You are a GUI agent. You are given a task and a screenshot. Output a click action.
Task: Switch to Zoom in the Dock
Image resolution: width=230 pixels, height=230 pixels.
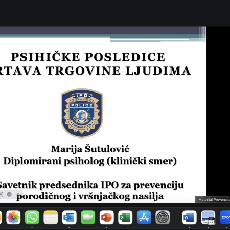tap(225, 217)
